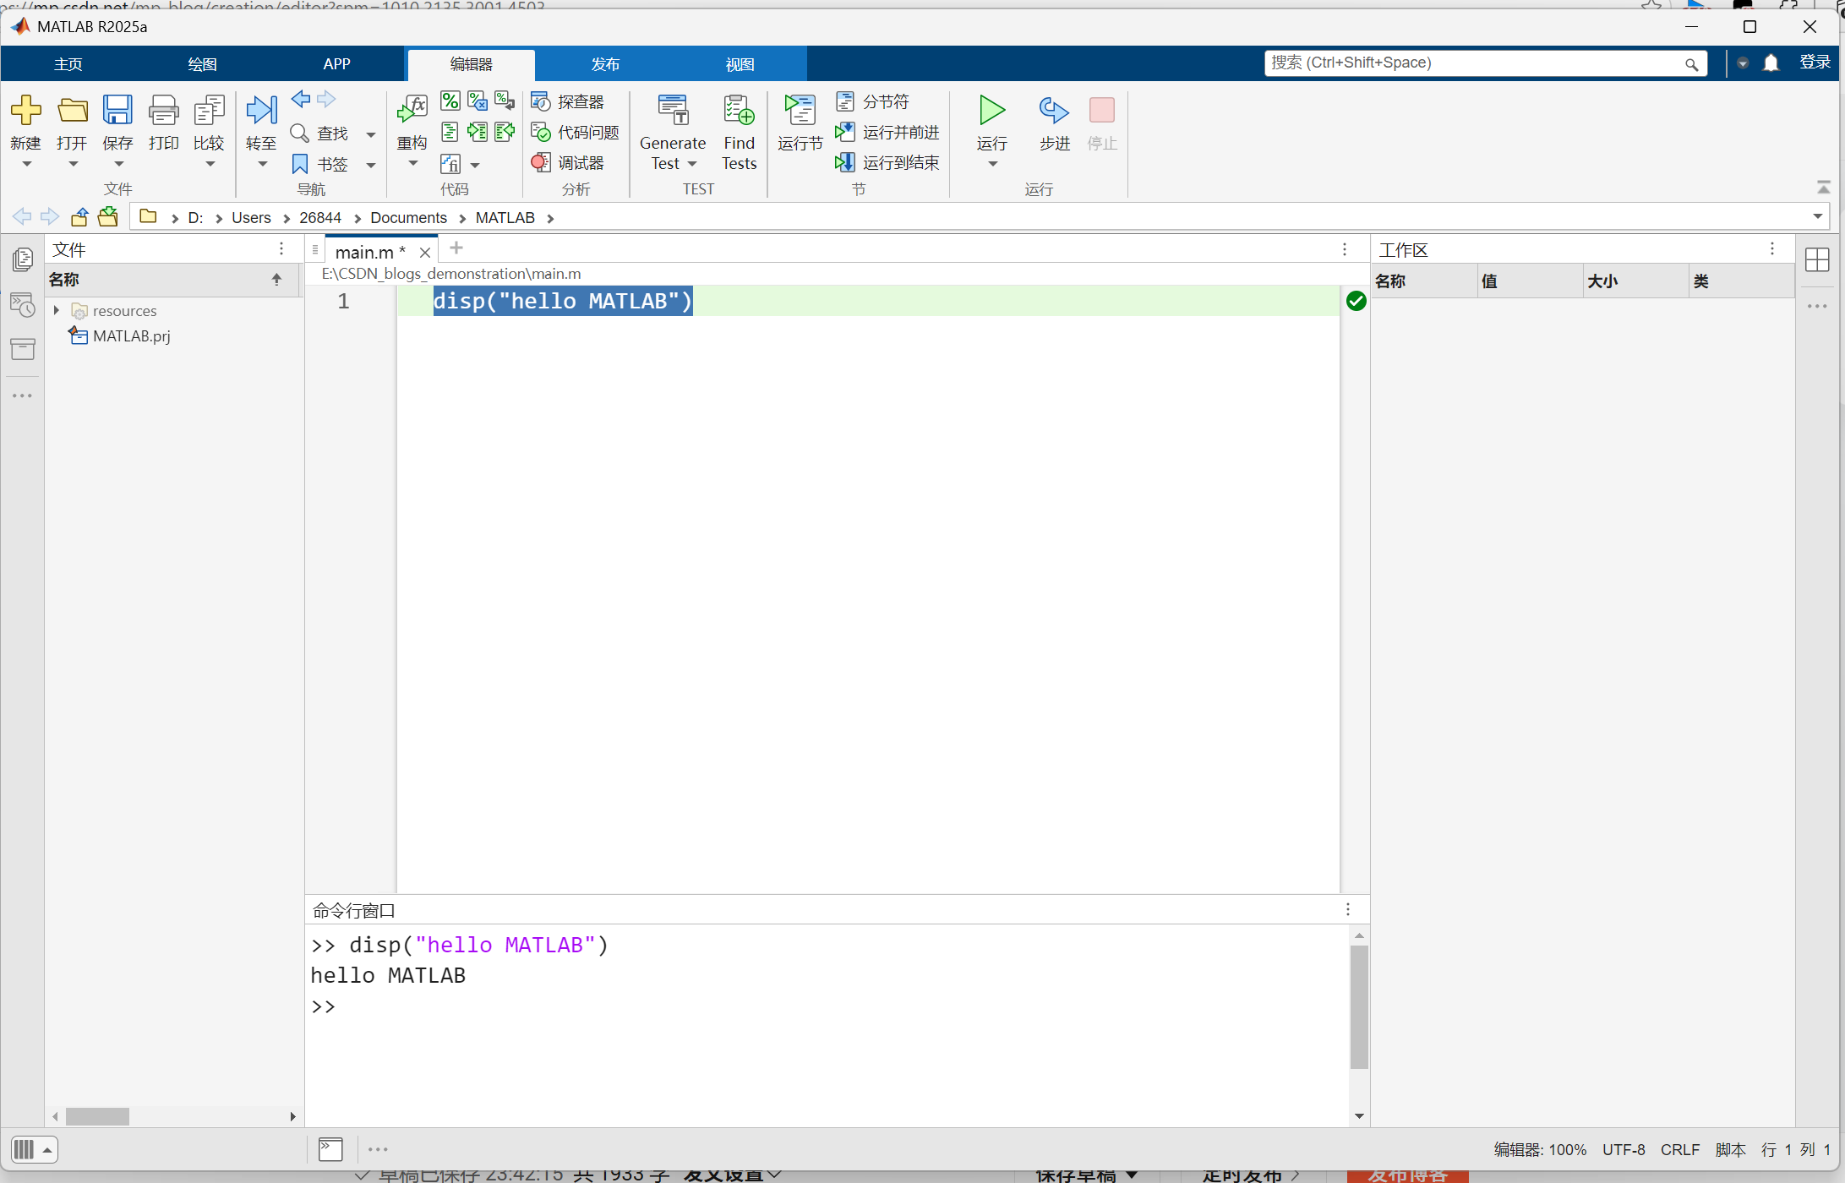The width and height of the screenshot is (1845, 1183).
Task: Click the green Run button
Action: pyautogui.click(x=991, y=111)
